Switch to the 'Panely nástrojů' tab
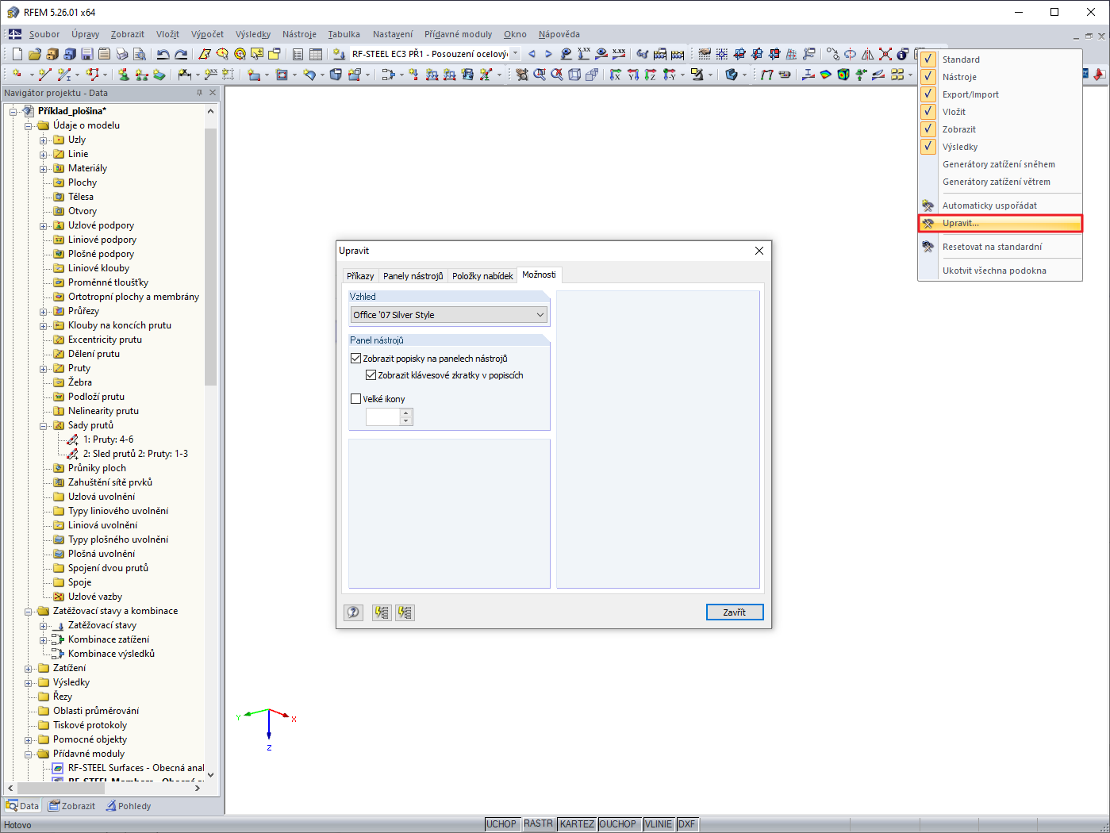1110x833 pixels. [413, 276]
